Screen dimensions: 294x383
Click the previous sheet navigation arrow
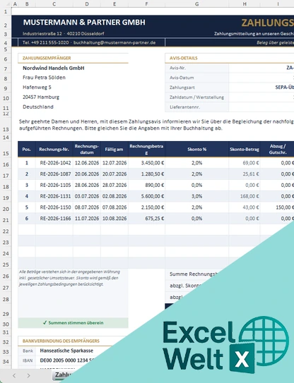[14, 375]
